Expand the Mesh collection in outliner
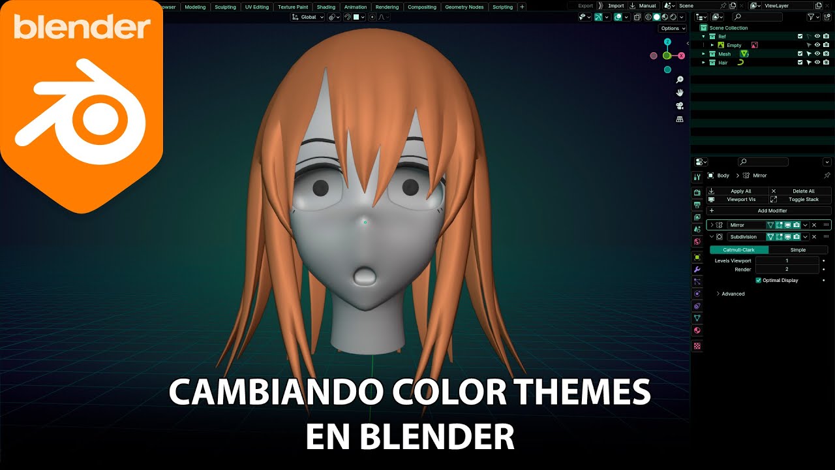Screen dimensions: 835x470 (704, 54)
